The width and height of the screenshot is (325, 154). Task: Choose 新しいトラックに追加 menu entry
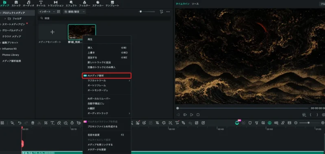[x=107, y=63]
